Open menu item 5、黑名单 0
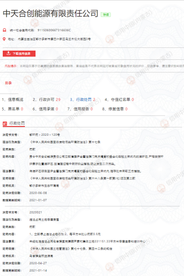Image resolution: width=184 pixels, height=276 pixels. pyautogui.click(x=12, y=109)
